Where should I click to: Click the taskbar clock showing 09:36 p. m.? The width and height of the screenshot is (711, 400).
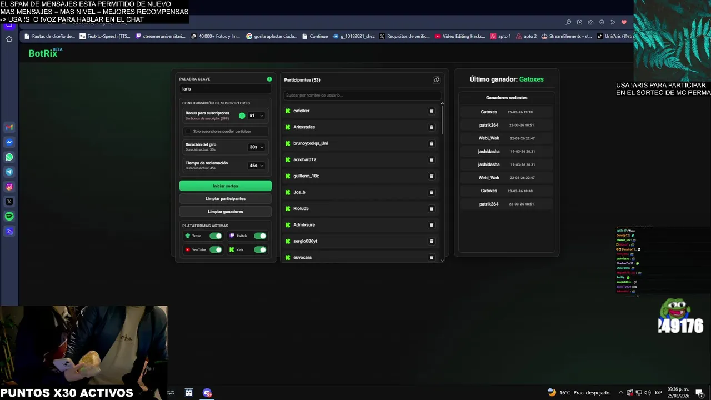pos(678,392)
